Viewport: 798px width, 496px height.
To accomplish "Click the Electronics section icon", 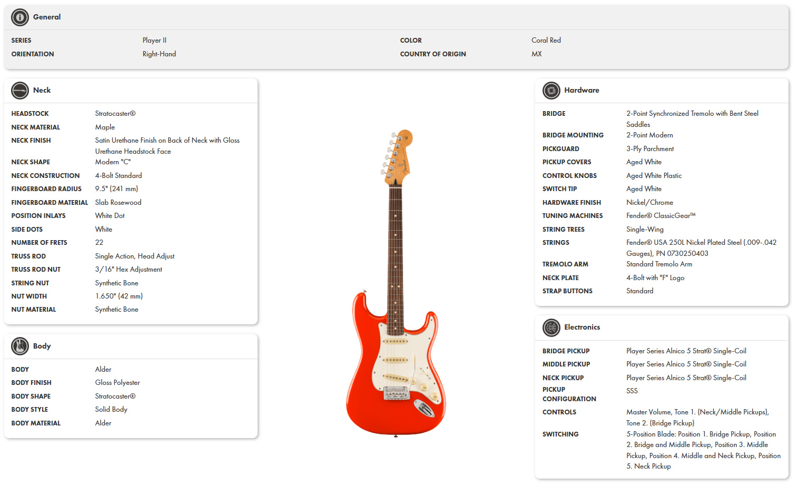I will [x=551, y=328].
